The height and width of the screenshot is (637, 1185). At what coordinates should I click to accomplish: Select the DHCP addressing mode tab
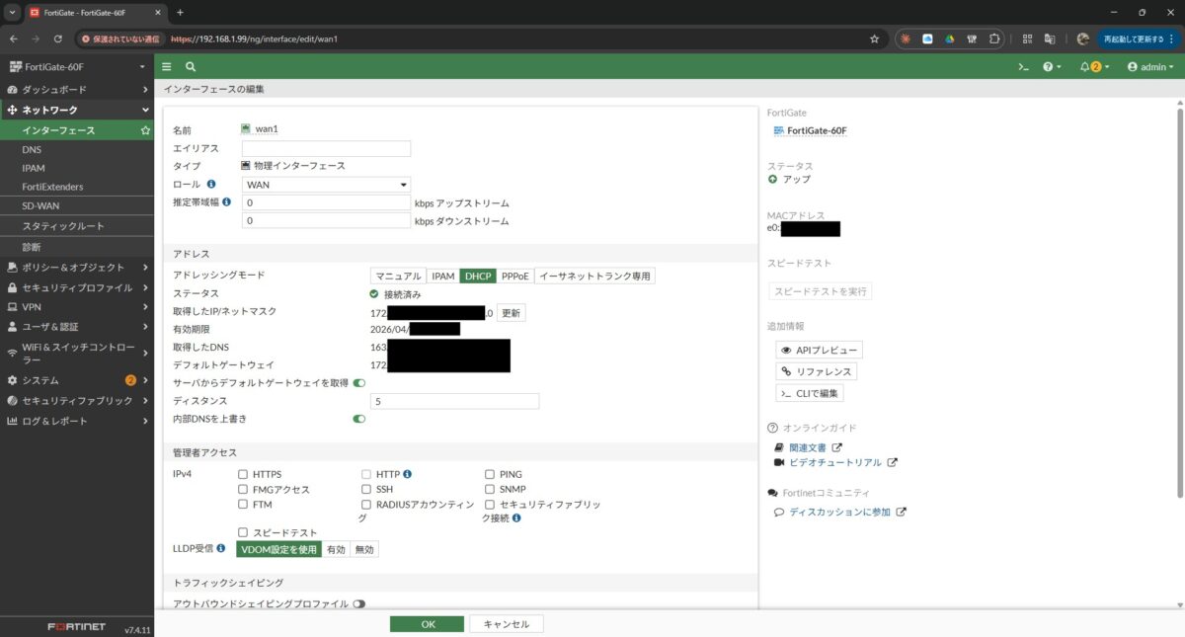point(477,276)
